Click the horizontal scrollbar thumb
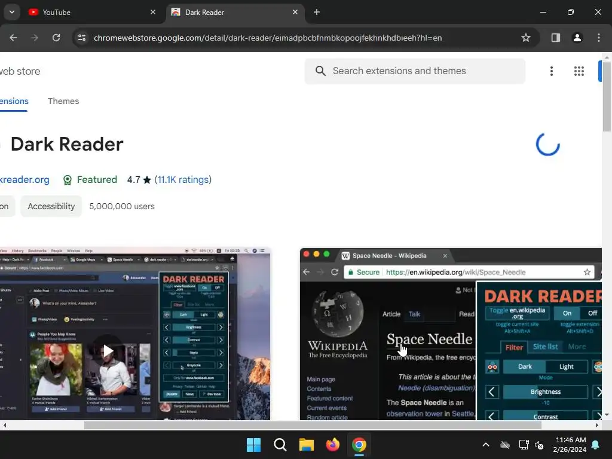This screenshot has width=612, height=459. [x=312, y=425]
